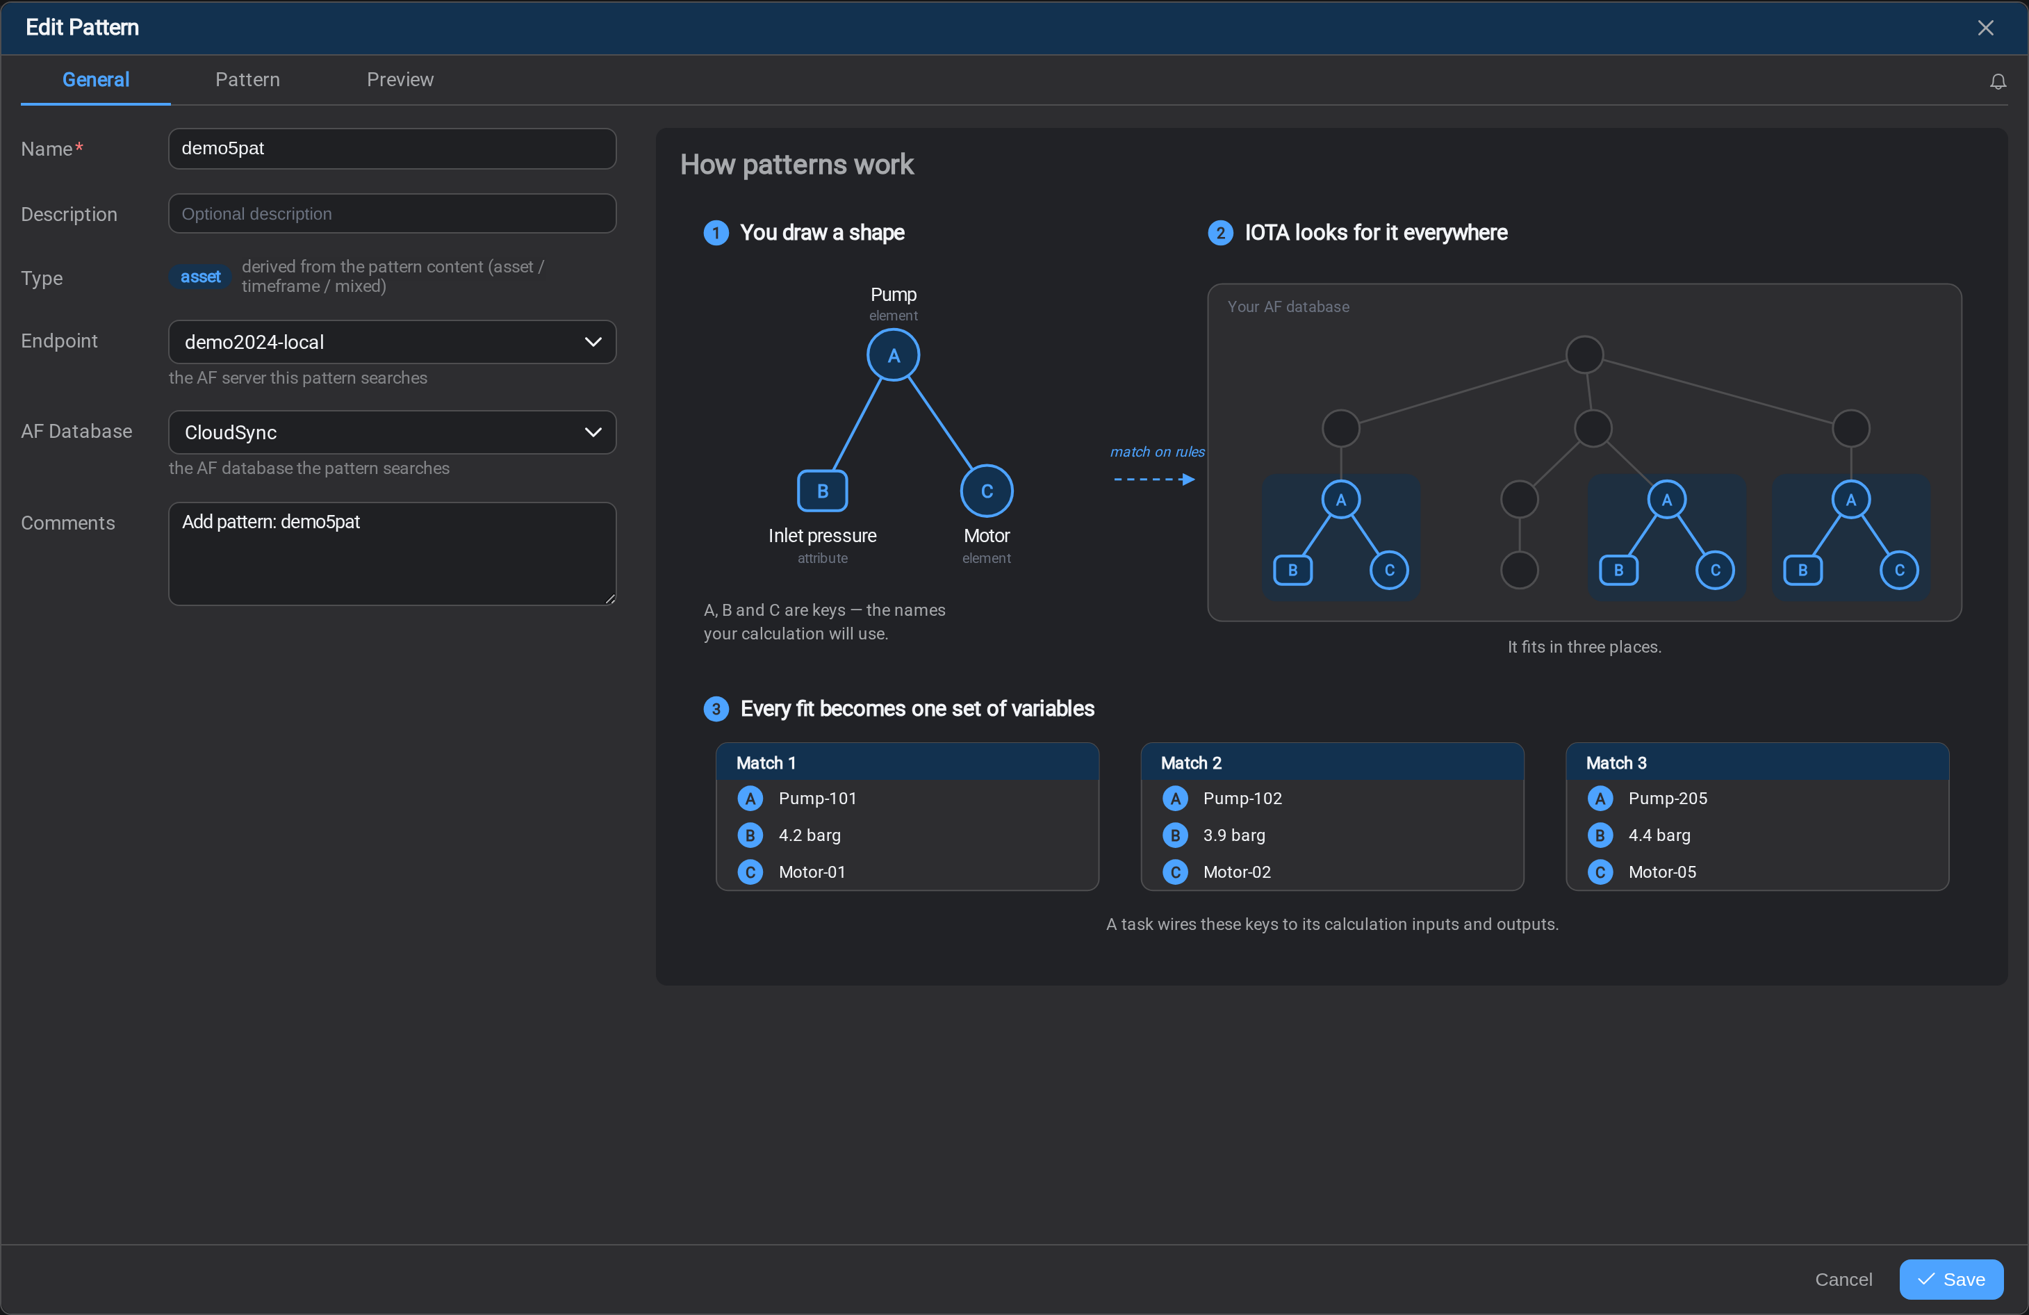Click the B key icon beside 3.9 barg
The height and width of the screenshot is (1315, 2029).
click(x=1175, y=835)
